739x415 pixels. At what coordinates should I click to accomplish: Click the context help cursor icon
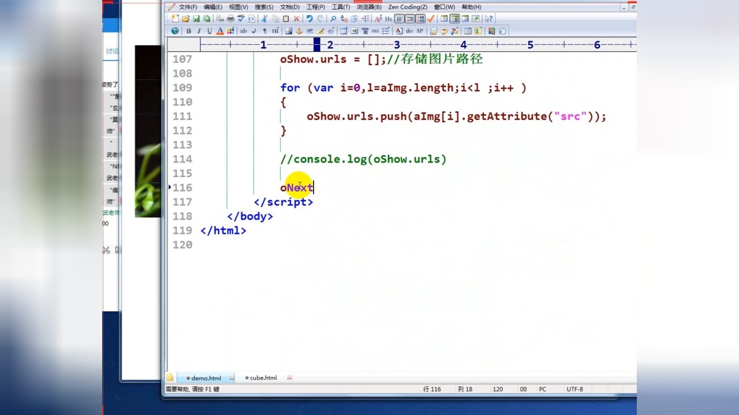(488, 19)
